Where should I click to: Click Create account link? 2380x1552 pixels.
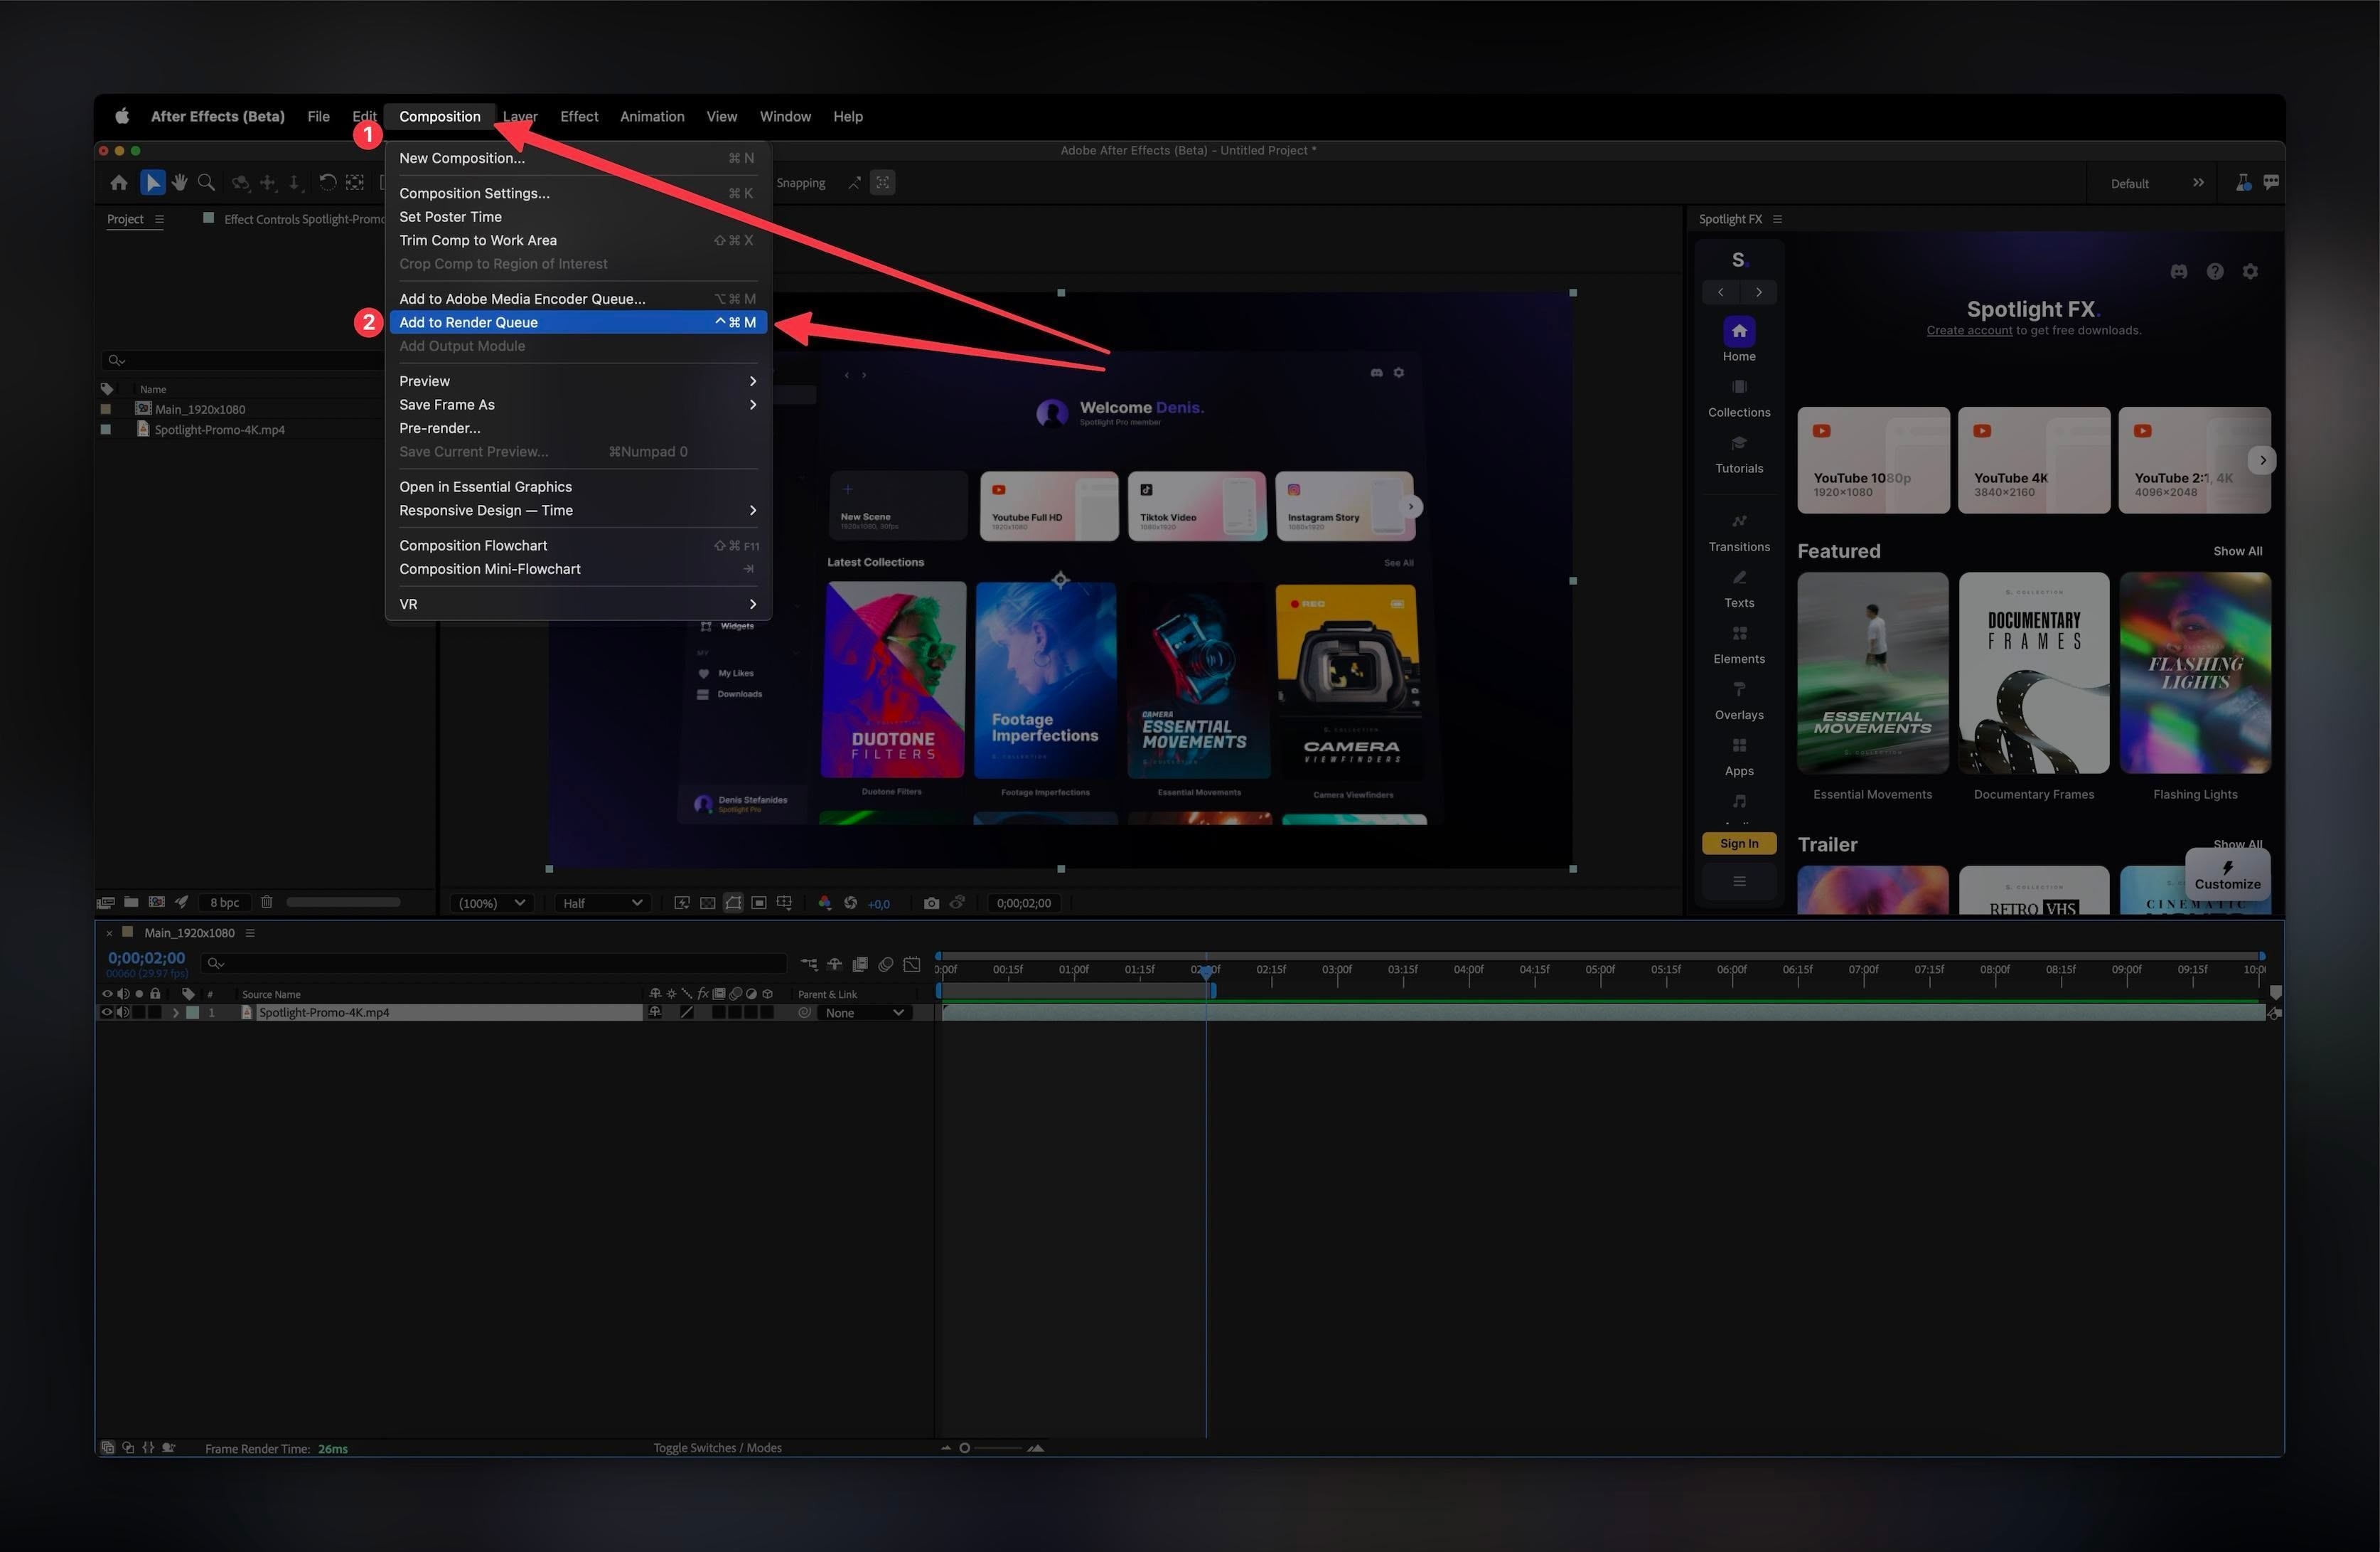[1969, 331]
